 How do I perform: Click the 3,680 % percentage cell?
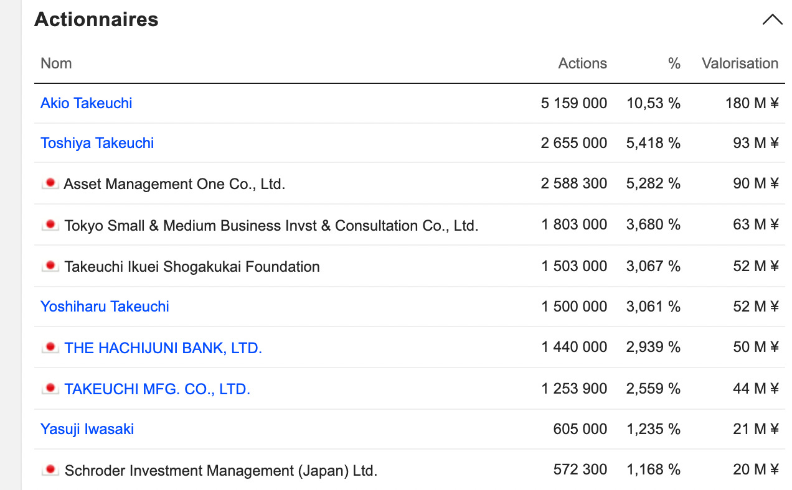point(654,224)
